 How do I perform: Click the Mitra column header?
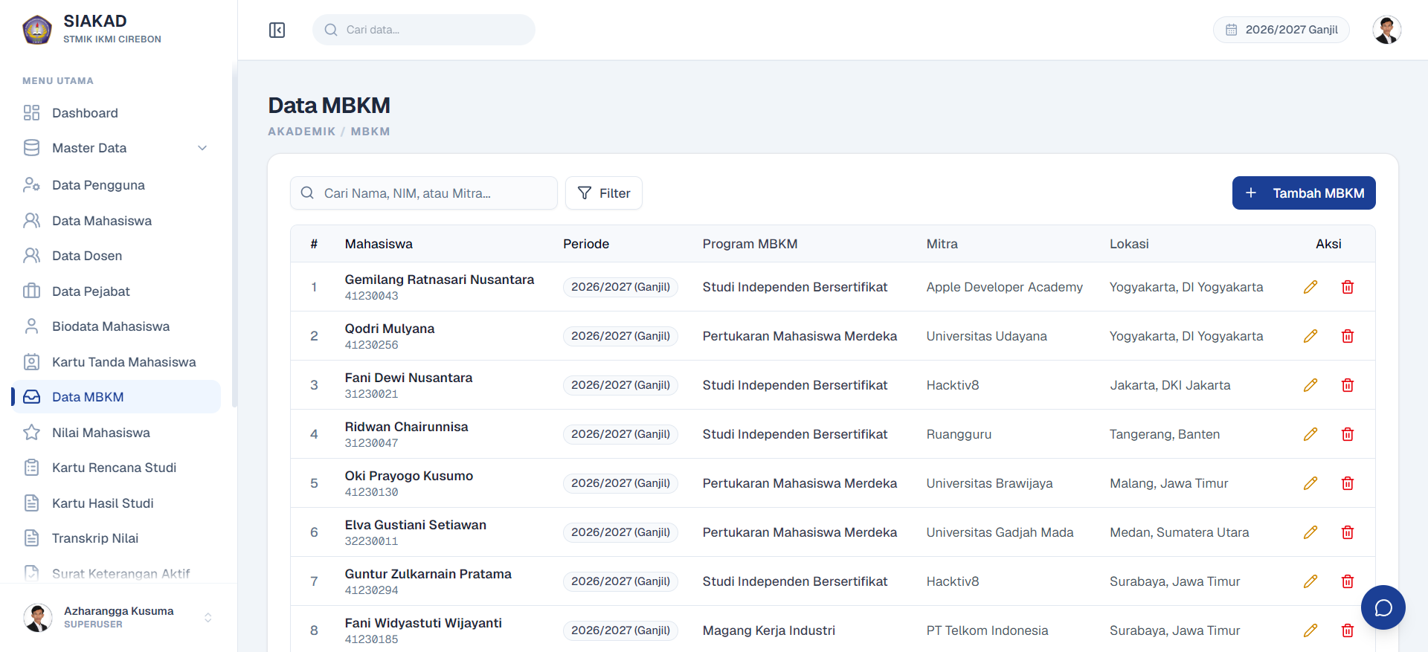(942, 244)
